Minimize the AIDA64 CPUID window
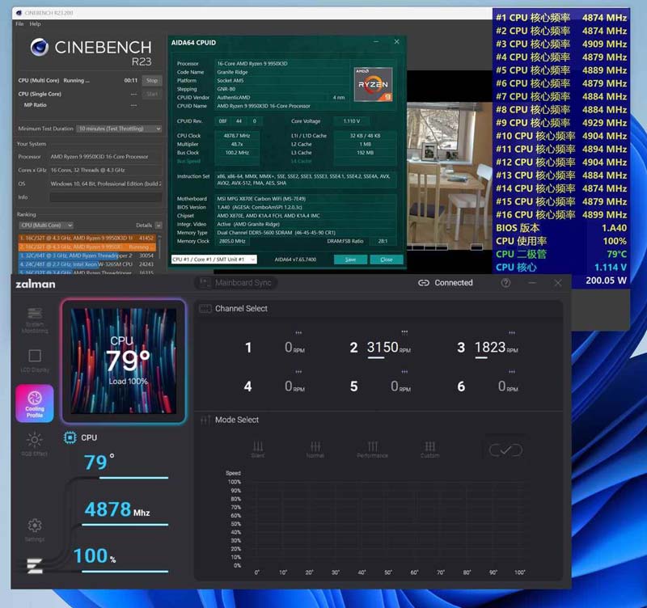647x608 pixels. point(376,42)
